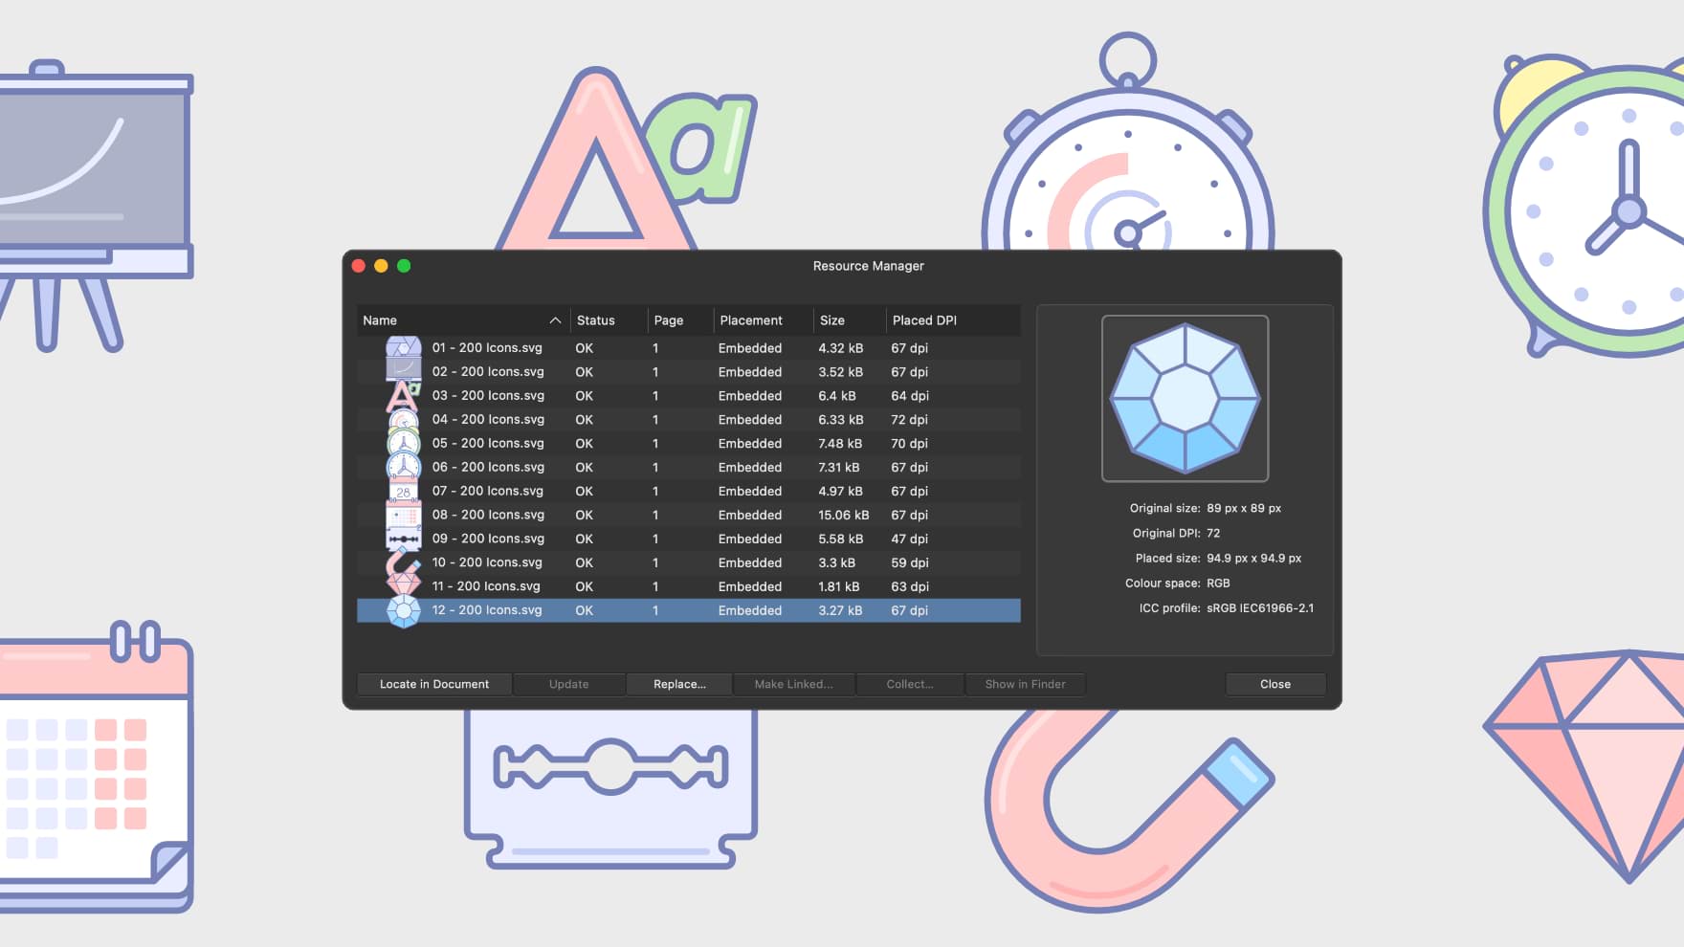Click the Make Linked... button
1684x947 pixels.
click(x=794, y=684)
